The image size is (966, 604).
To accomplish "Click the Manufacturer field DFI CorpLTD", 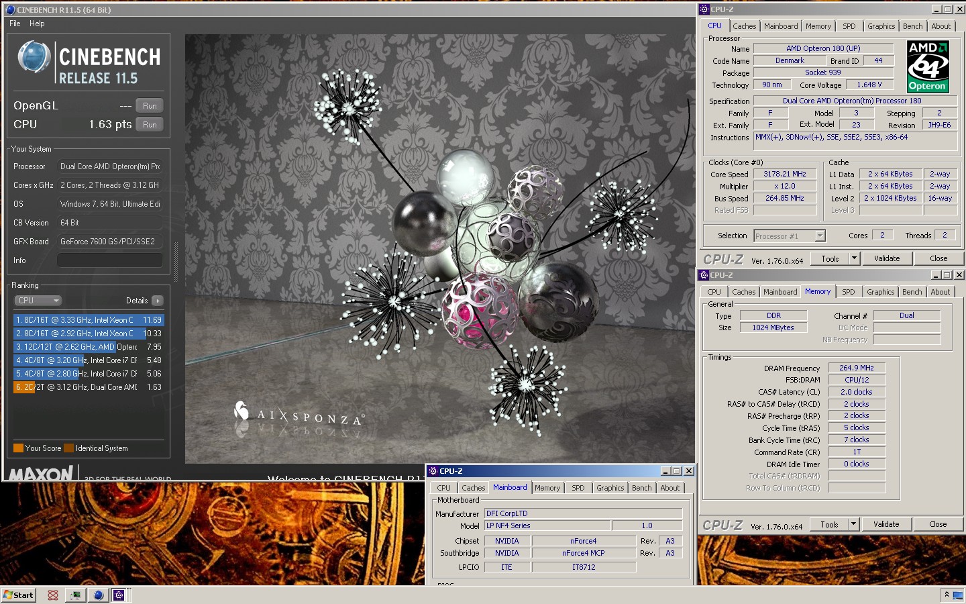I will click(583, 513).
